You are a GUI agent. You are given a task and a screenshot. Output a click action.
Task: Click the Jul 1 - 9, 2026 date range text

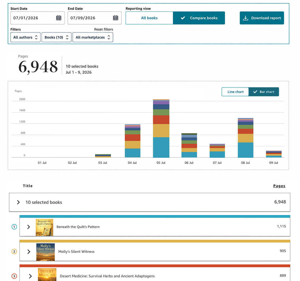pos(78,72)
